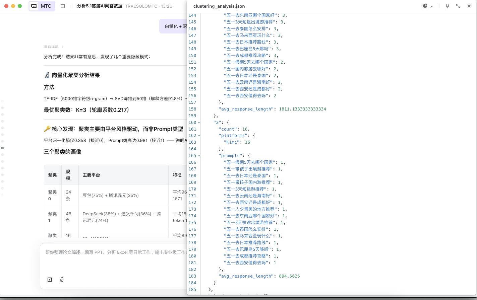Close the clustering_analysis.json preview panel
The width and height of the screenshot is (477, 300).
469,6
